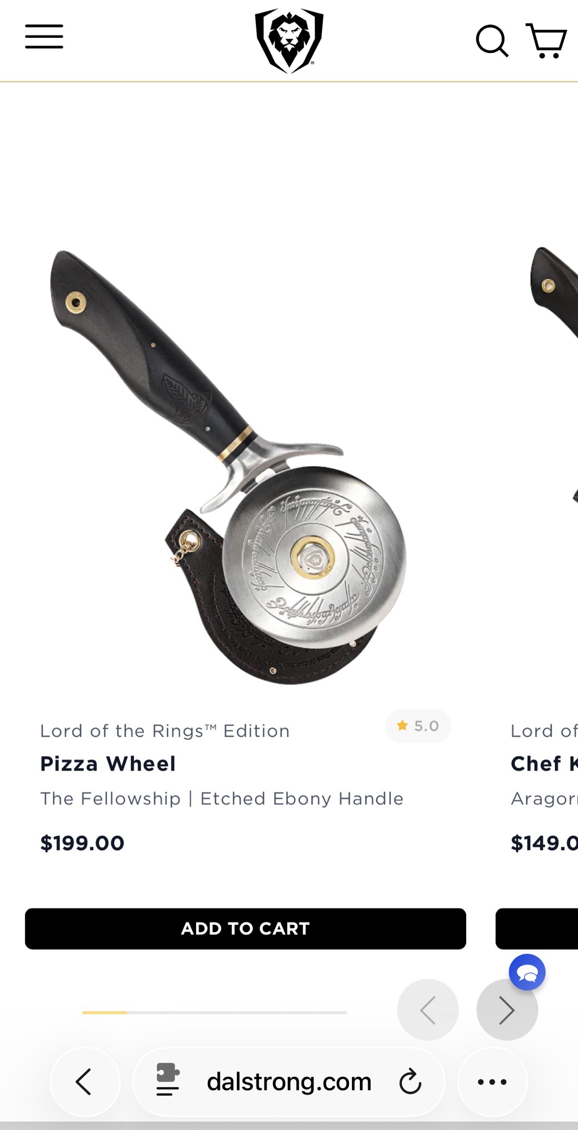Open the reader page-settings icon
Screen dimensions: 578x1130
[168, 1080]
